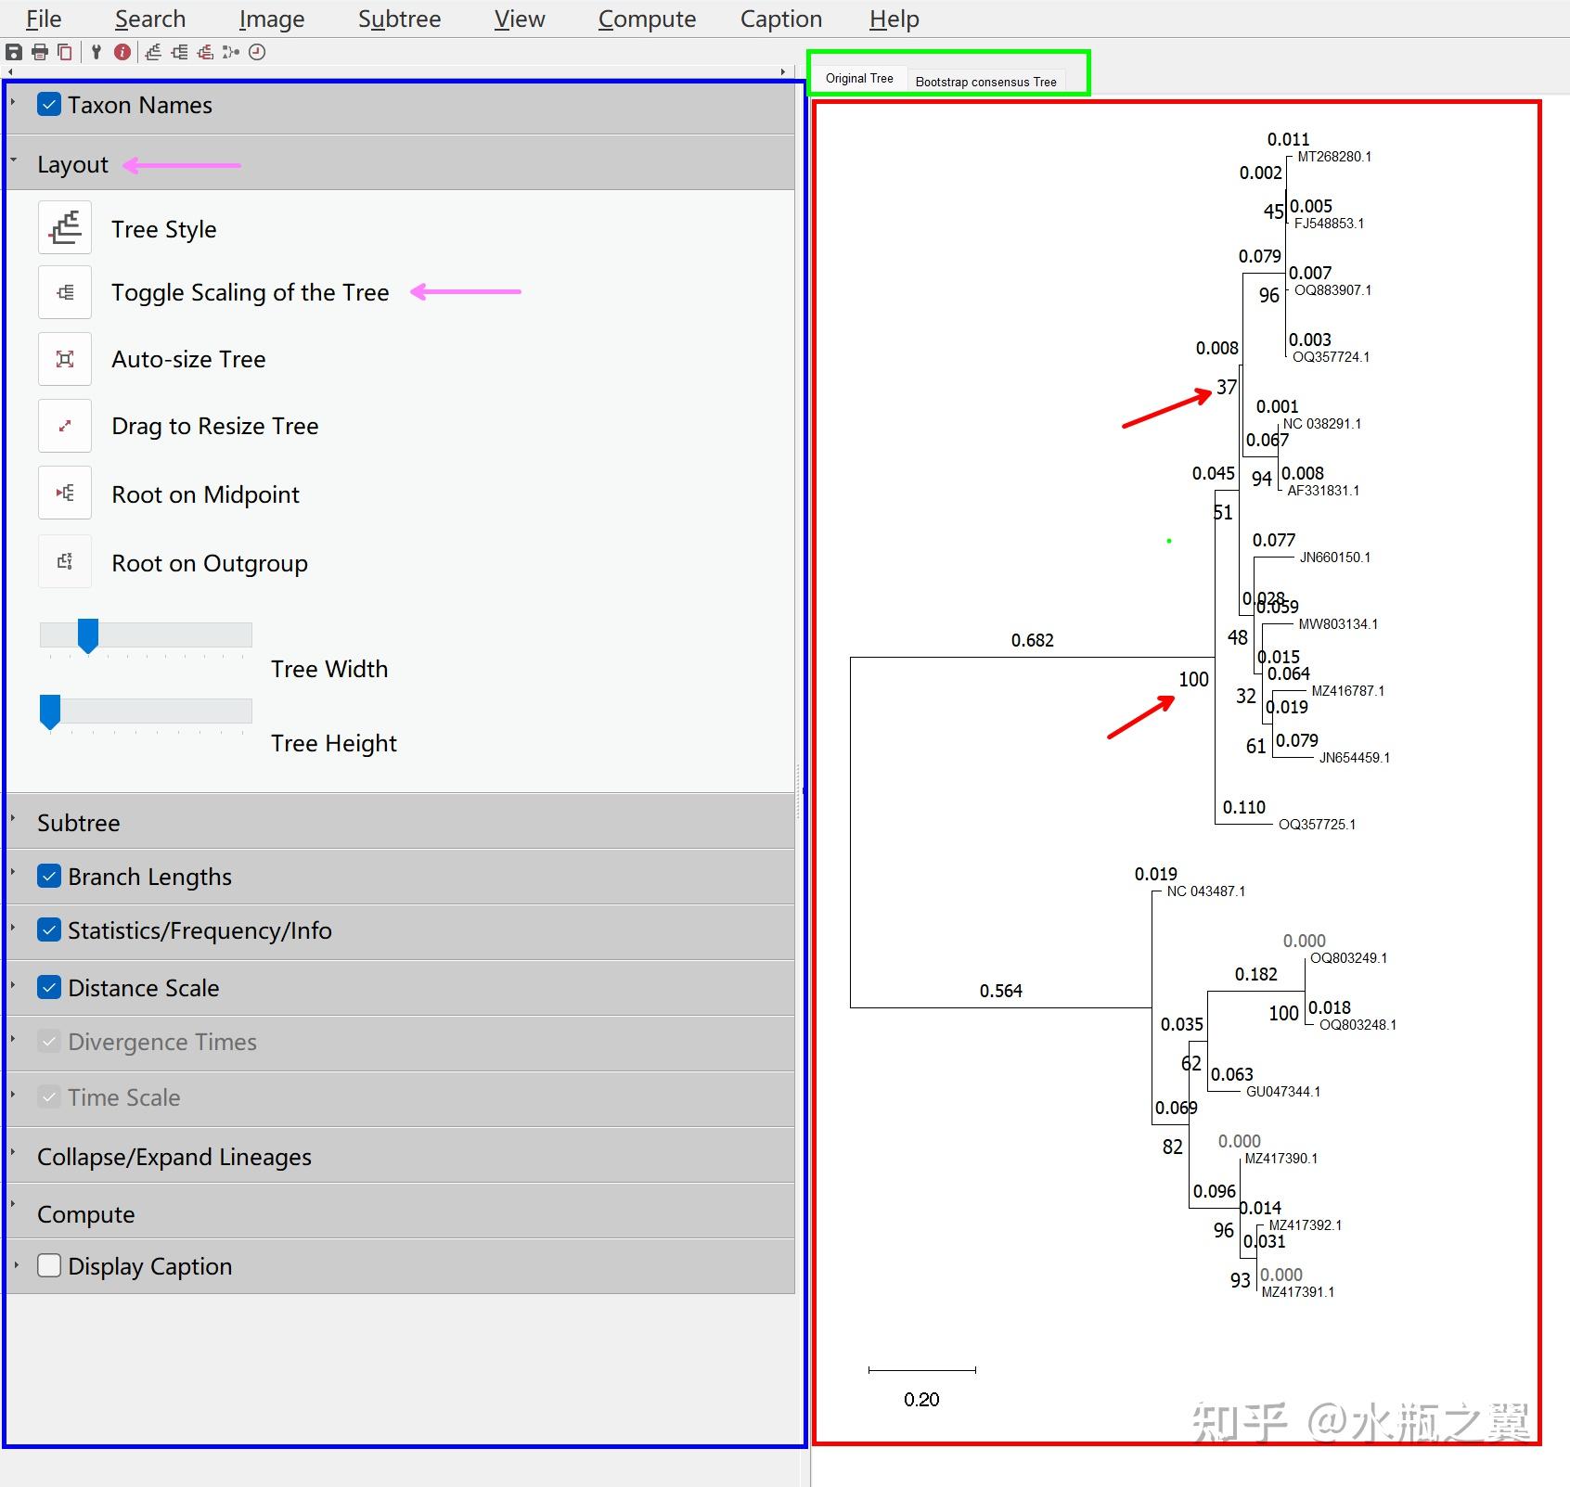
Task: Open options with the wrench toolbar icon
Action: coord(96,52)
